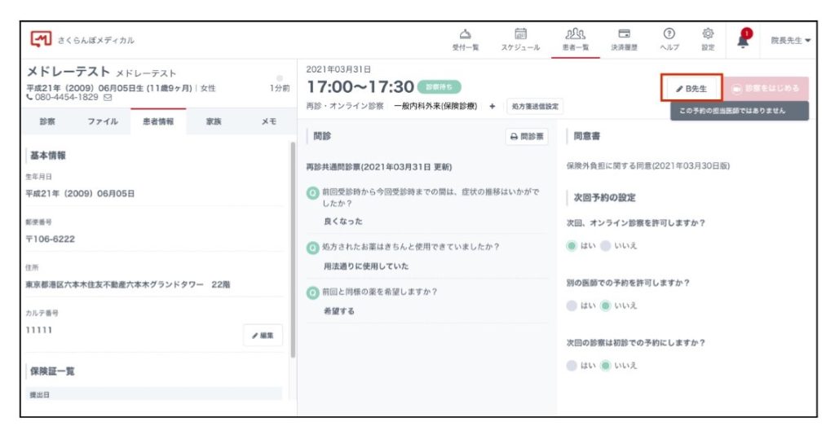
Task: Select はい for 初診での予約
Action: [x=572, y=366]
